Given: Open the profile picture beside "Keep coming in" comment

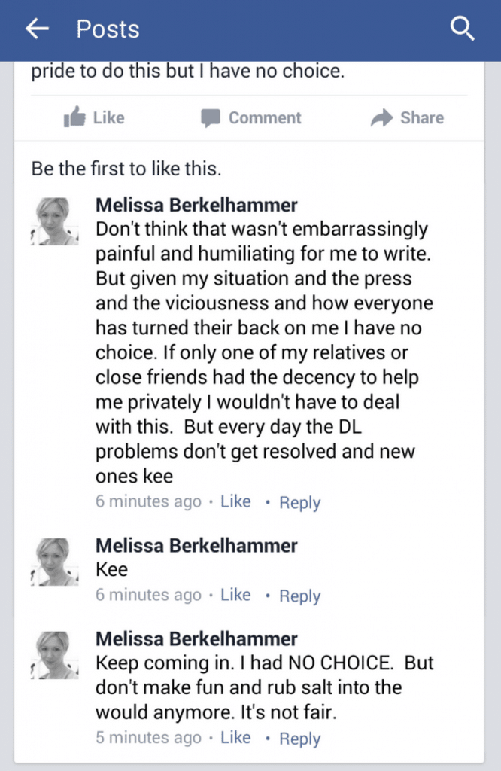Looking at the screenshot, I should [54, 655].
